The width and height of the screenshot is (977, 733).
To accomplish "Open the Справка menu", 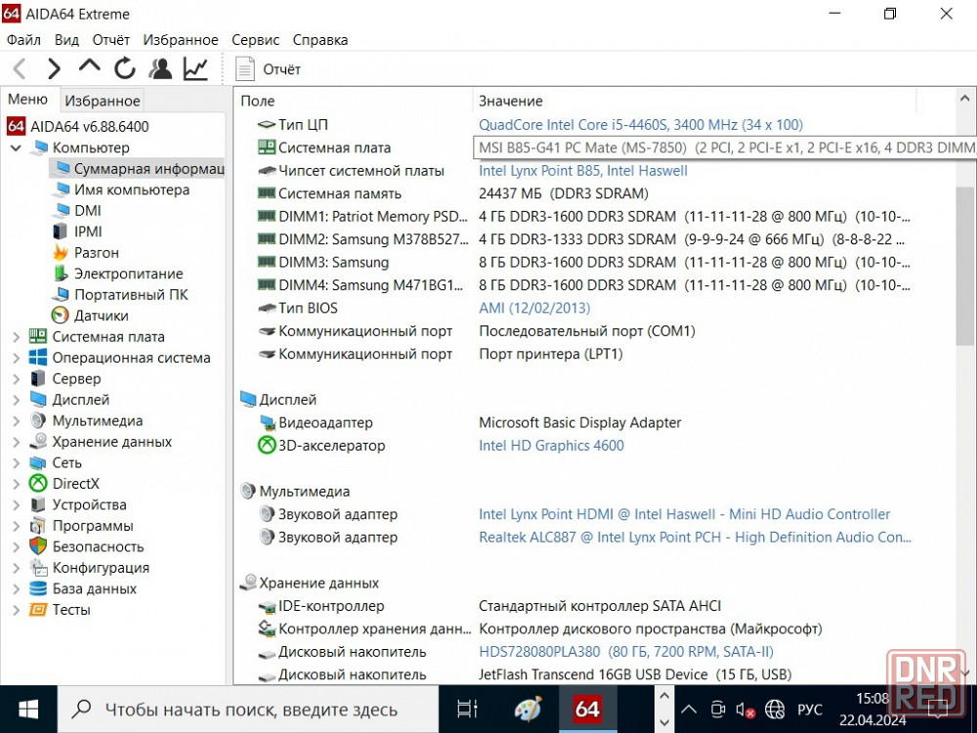I will [x=320, y=40].
